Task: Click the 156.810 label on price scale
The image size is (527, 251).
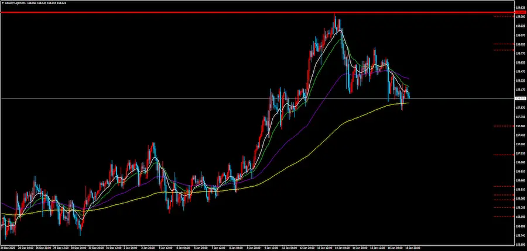Action: coord(519,171)
